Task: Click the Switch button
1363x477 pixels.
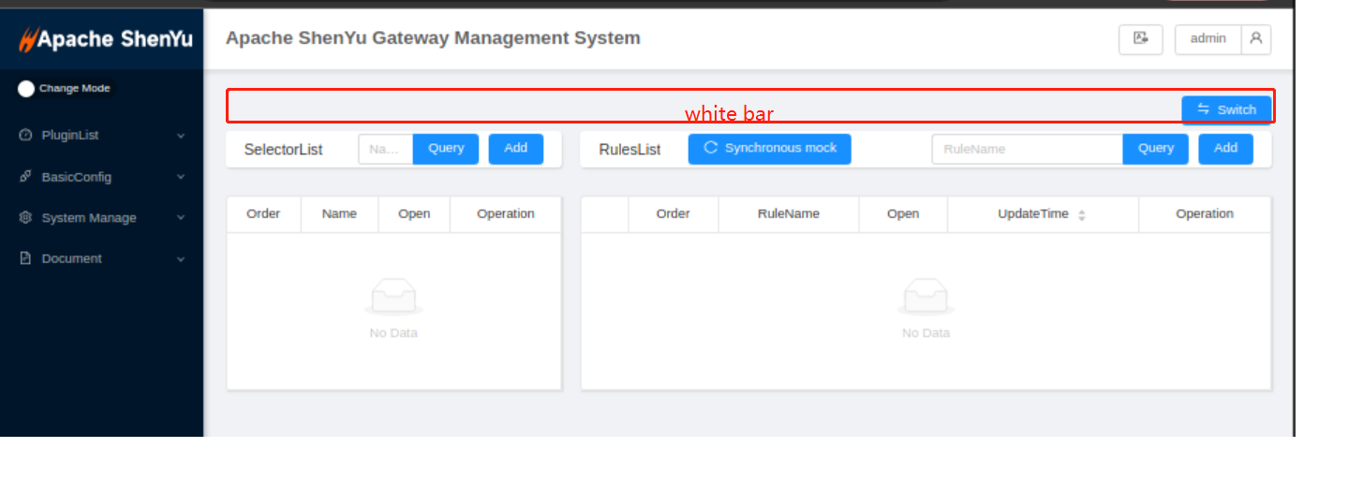Action: (1226, 109)
